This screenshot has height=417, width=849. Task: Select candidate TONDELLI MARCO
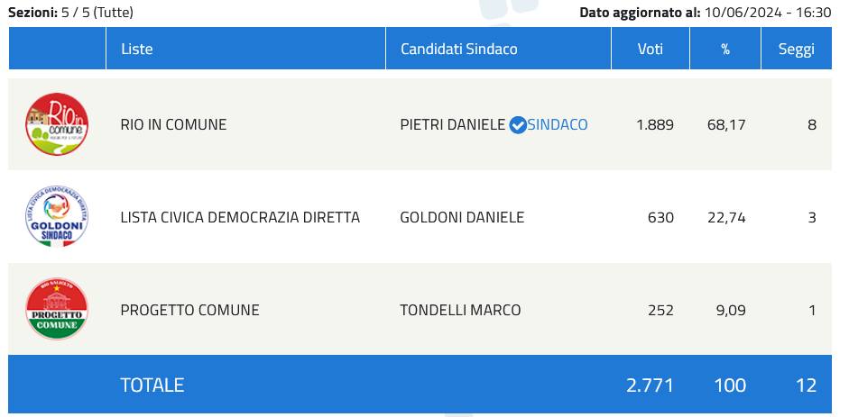460,310
